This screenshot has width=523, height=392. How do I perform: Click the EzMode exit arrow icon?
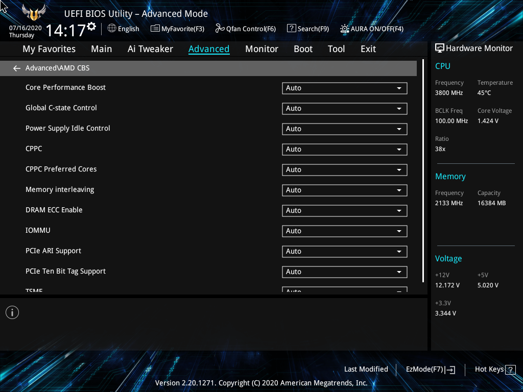coord(450,370)
